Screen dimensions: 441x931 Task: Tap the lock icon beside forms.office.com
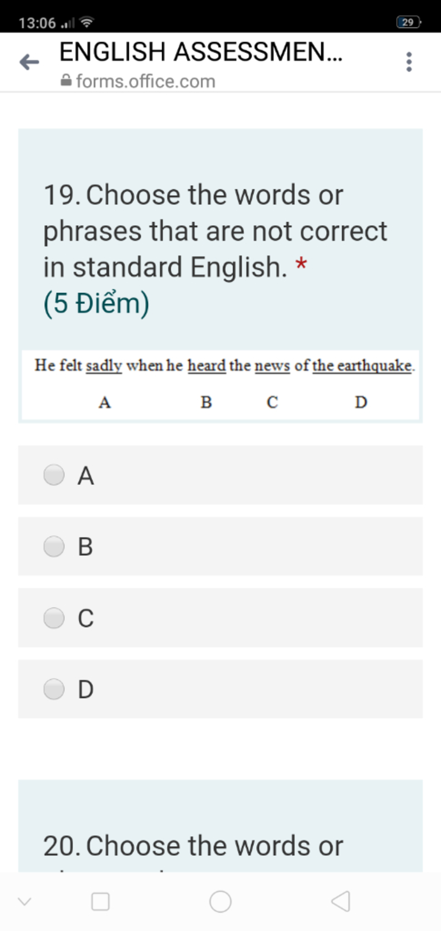(66, 81)
